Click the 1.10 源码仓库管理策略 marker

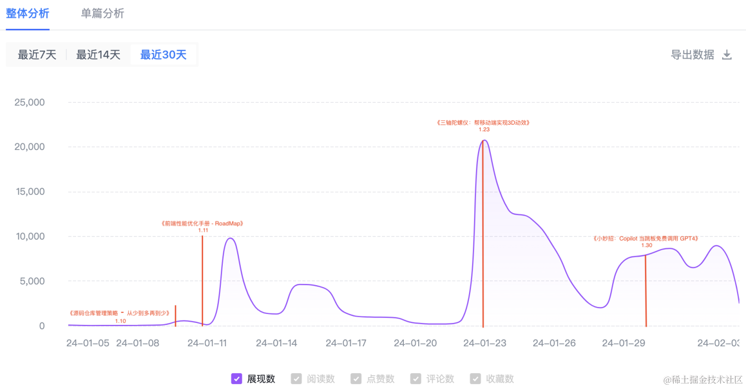pyautogui.click(x=176, y=316)
